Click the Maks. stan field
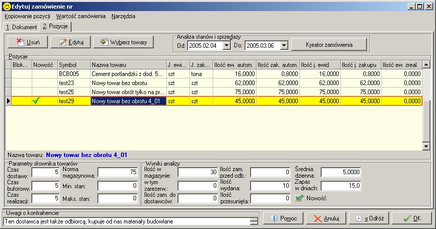 point(117,198)
